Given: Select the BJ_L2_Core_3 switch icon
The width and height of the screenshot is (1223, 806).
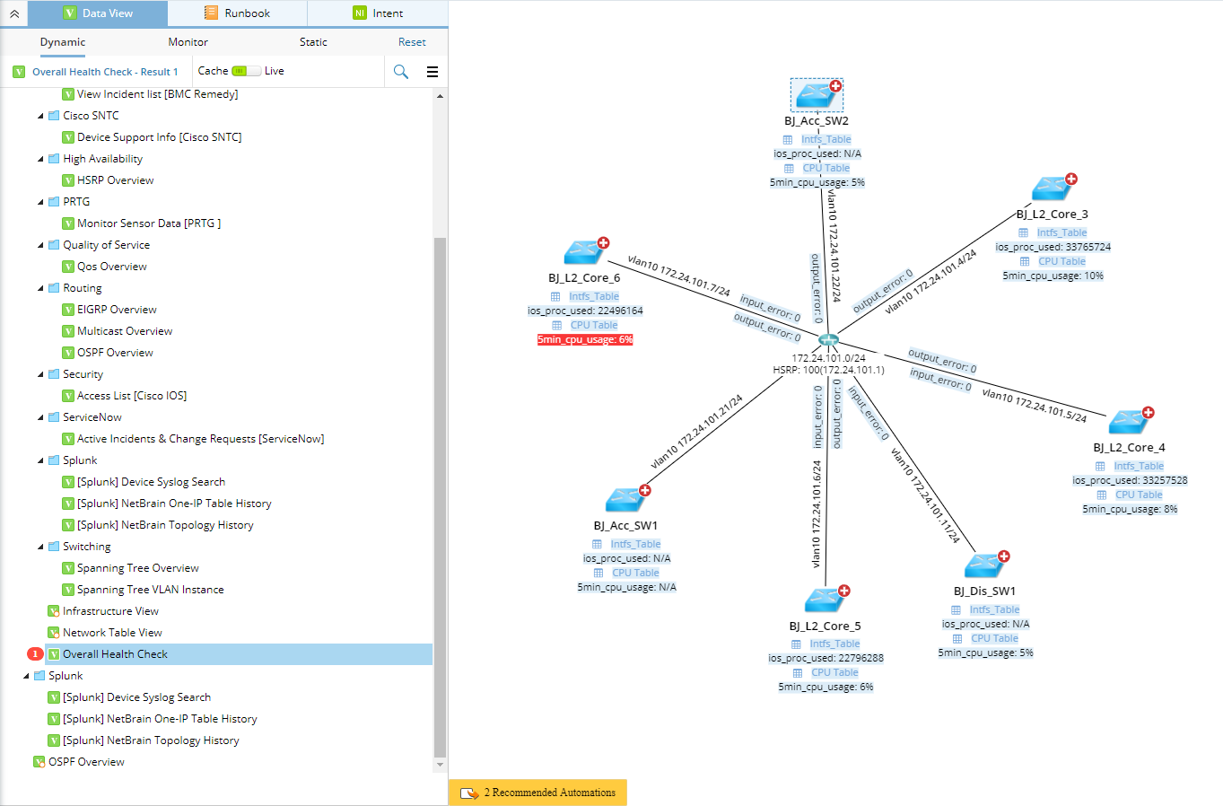Looking at the screenshot, I should pyautogui.click(x=1052, y=188).
